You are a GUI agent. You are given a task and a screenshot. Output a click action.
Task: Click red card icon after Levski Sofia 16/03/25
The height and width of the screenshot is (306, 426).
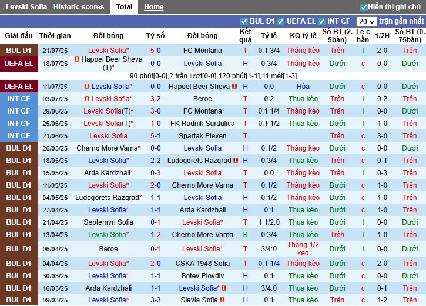tap(223, 288)
